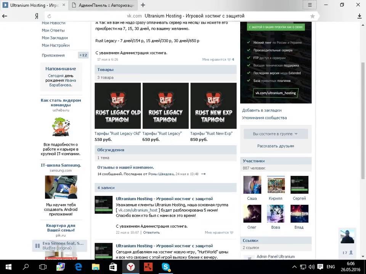
Task: Click avatar of the HurtWorld post
Action: (x=104, y=252)
